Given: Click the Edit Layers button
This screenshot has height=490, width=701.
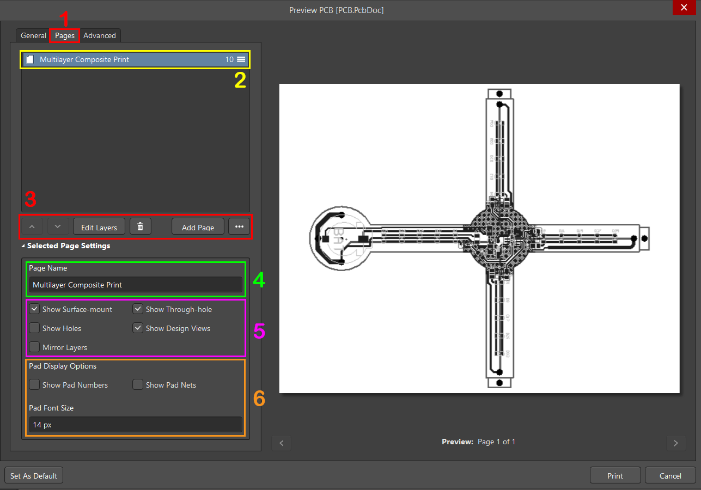Looking at the screenshot, I should 99,227.
